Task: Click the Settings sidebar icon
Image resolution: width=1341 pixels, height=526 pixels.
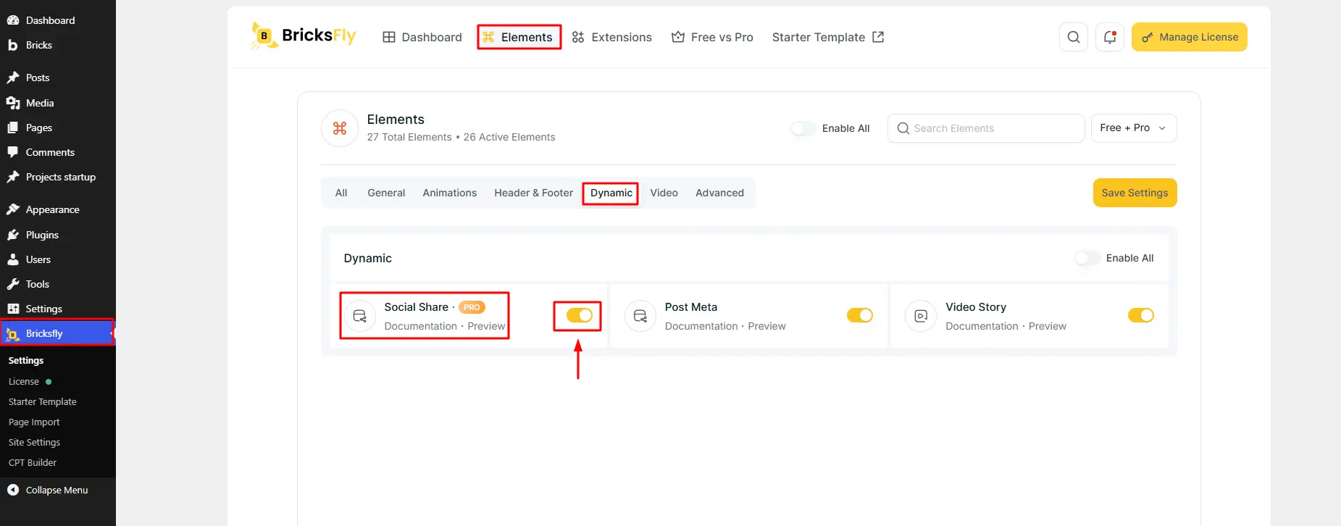Action: (13, 309)
